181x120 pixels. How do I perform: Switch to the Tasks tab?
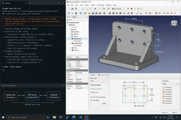[74, 17]
